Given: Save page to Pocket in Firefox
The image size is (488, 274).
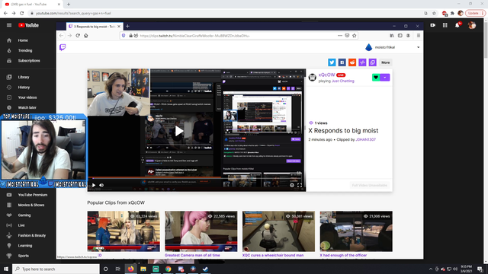Looking at the screenshot, I should coord(347,36).
